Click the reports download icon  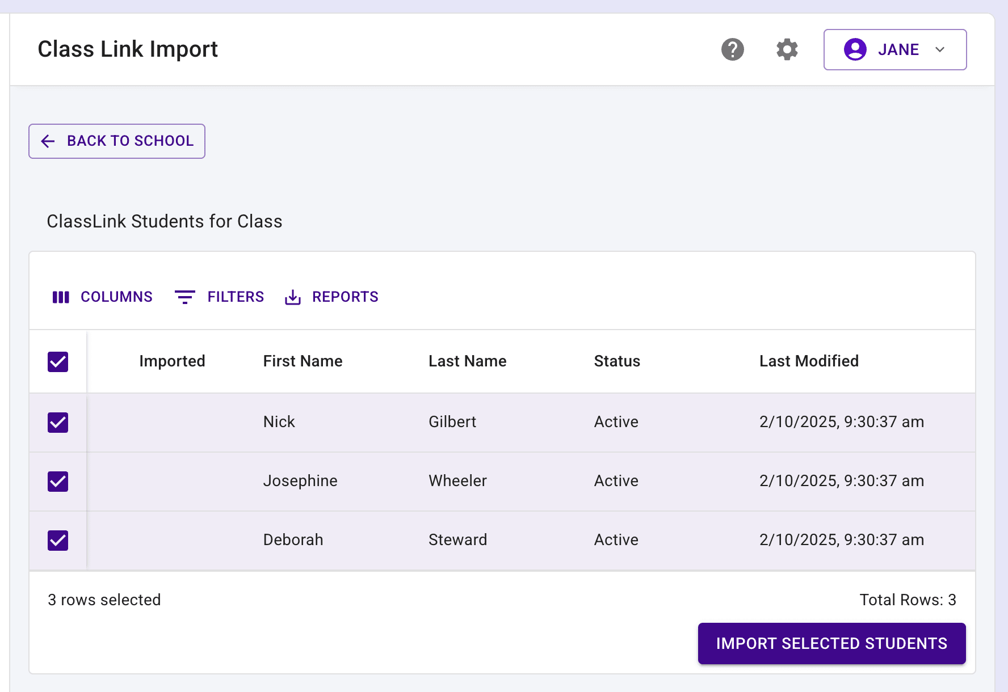[x=293, y=297]
